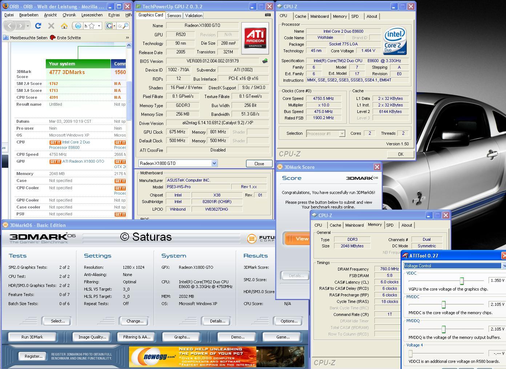Image resolution: width=506 pixels, height=369 pixels.
Task: Close the 3DMark Score dialog
Action: (377, 167)
